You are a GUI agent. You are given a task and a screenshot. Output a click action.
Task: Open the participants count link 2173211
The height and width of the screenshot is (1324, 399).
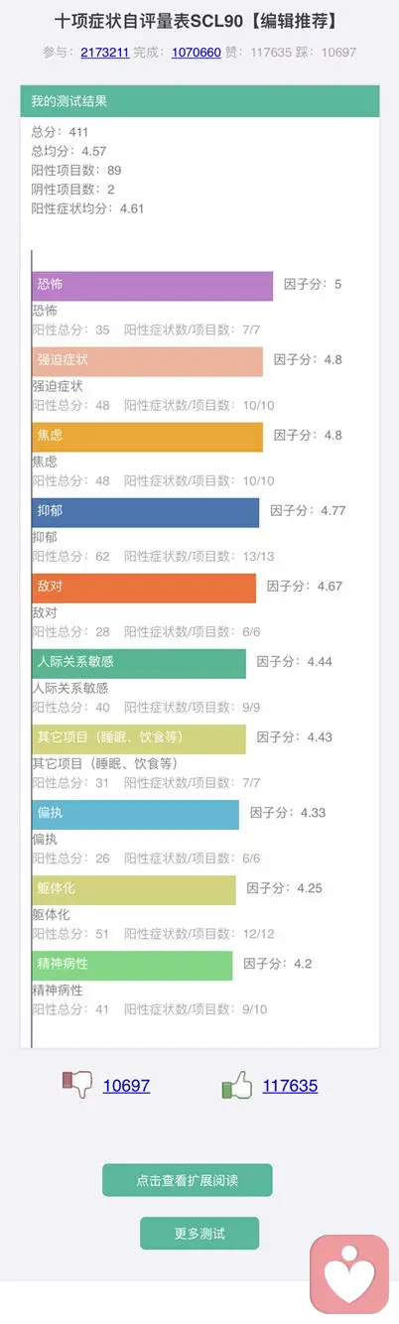[x=103, y=52]
